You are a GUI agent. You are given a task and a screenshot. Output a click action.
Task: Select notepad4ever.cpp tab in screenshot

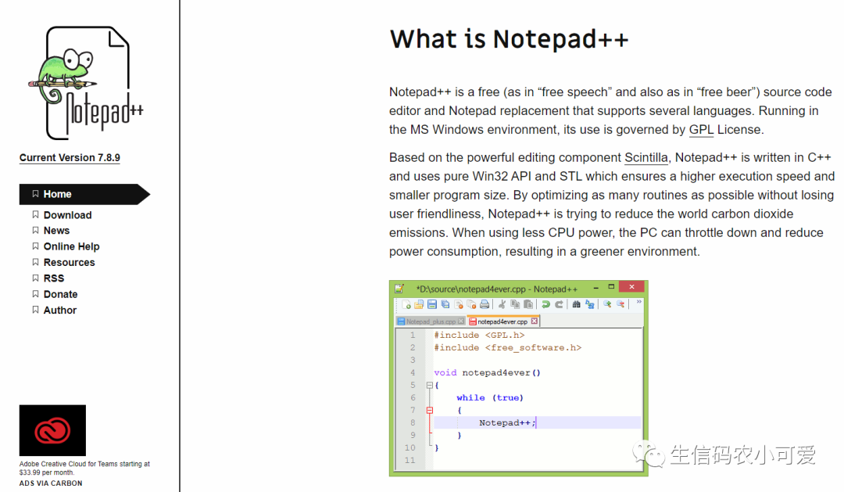503,321
